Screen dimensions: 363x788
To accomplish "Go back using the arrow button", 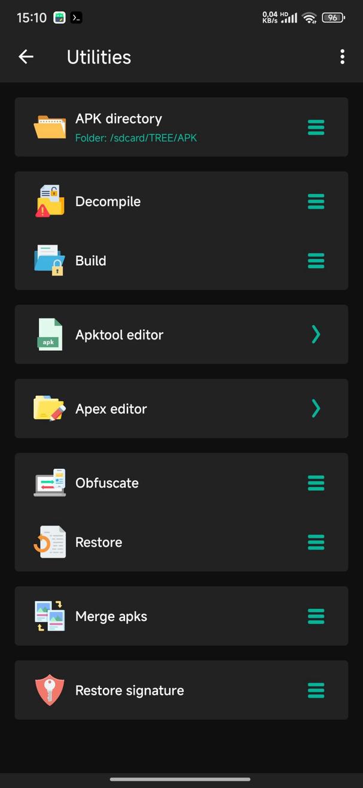I will coord(26,57).
